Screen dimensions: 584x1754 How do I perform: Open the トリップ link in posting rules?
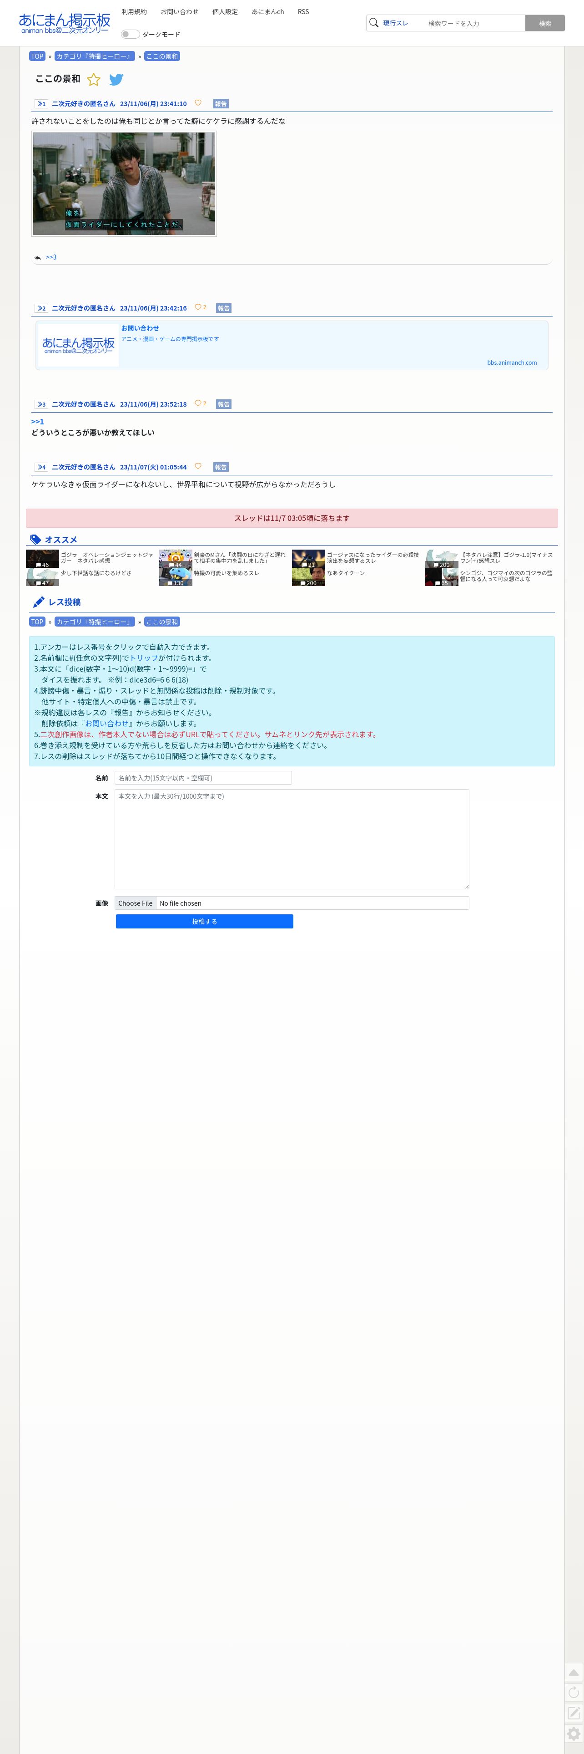[x=143, y=658]
